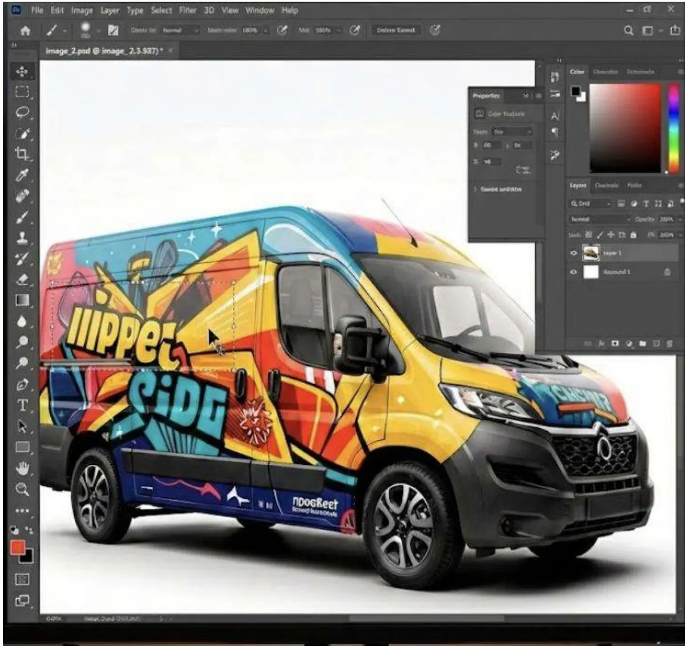Select the Hand tool
686x647 pixels.
coord(22,468)
